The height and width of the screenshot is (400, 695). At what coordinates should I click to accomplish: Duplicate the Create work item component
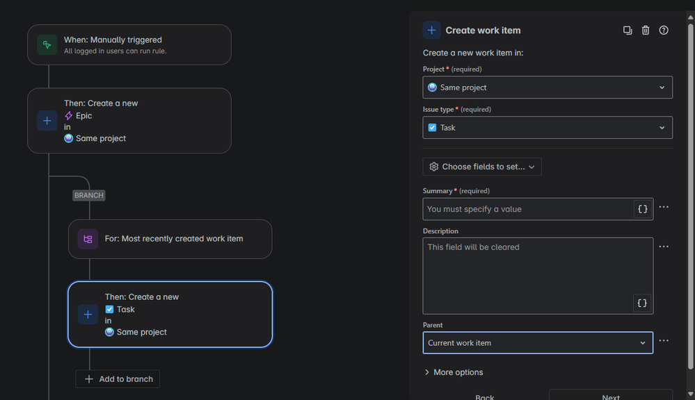627,30
